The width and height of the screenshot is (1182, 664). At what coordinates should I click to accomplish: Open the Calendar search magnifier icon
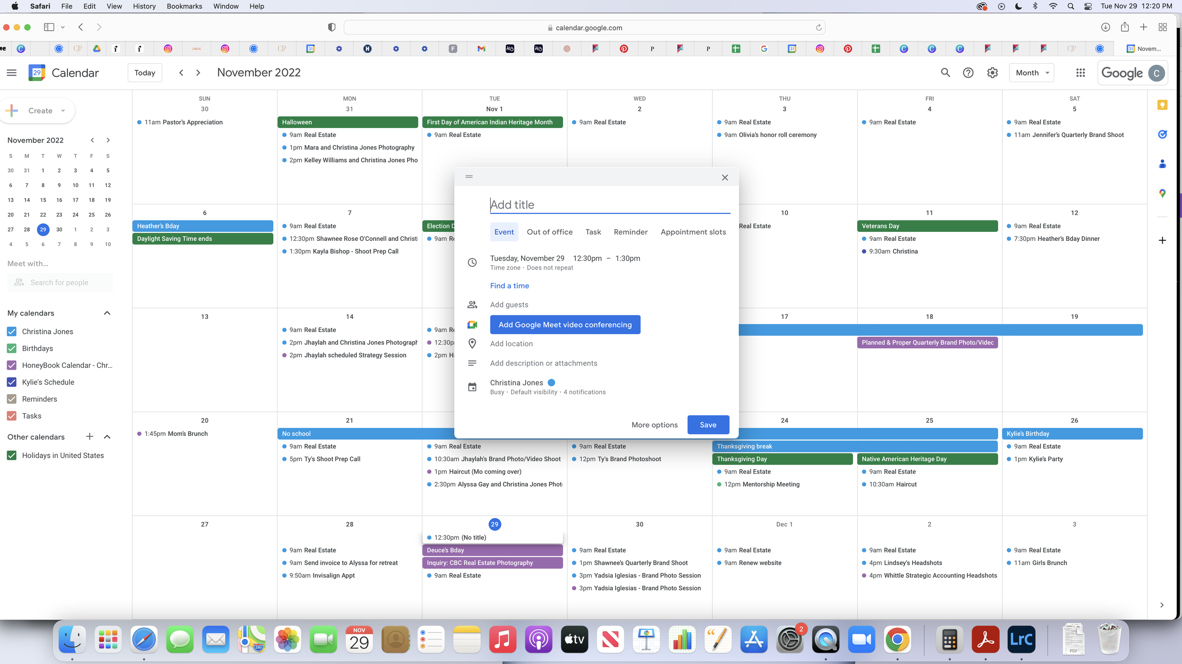[945, 73]
